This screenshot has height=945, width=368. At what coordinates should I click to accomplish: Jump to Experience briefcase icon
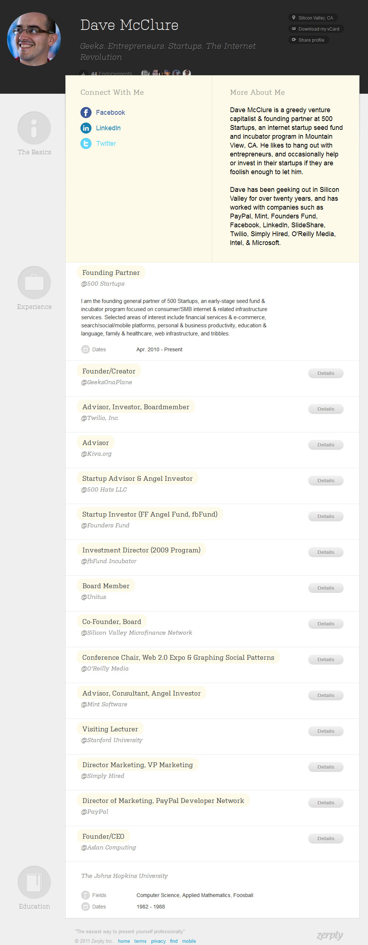click(34, 283)
